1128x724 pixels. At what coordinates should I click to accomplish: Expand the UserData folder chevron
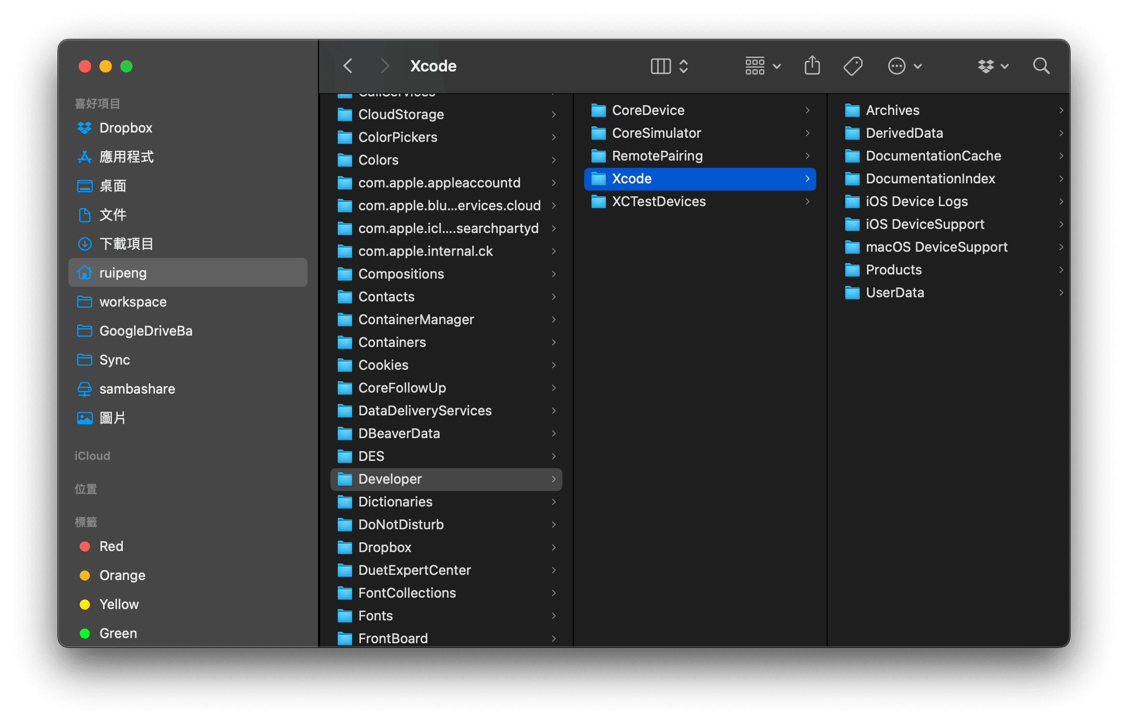(1061, 293)
